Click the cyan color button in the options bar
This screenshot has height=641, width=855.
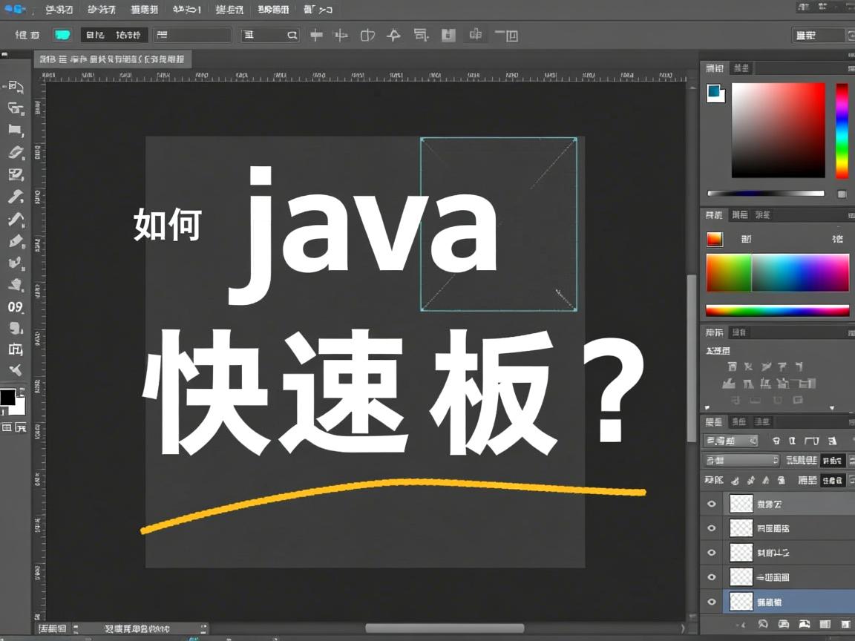point(62,35)
